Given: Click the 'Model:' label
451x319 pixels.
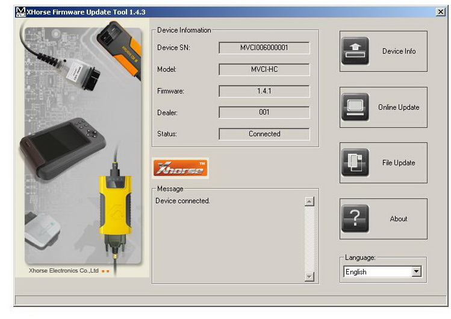Looking at the screenshot, I should pos(167,69).
